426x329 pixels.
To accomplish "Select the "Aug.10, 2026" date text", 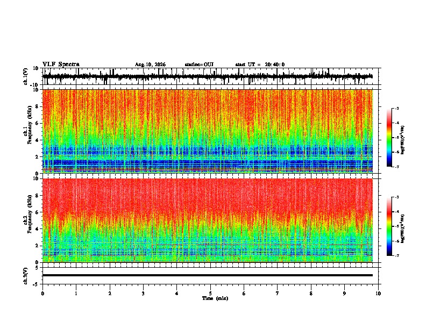I will point(150,65).
